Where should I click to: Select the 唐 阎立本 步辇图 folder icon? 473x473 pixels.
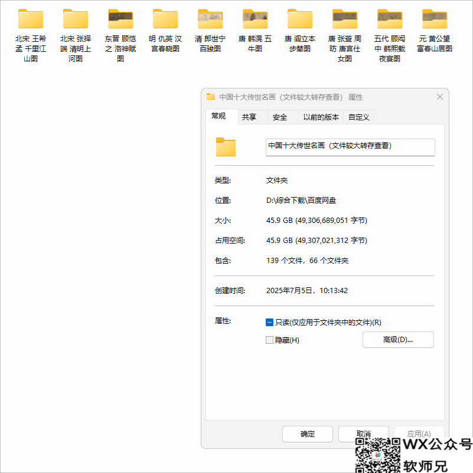click(x=300, y=19)
